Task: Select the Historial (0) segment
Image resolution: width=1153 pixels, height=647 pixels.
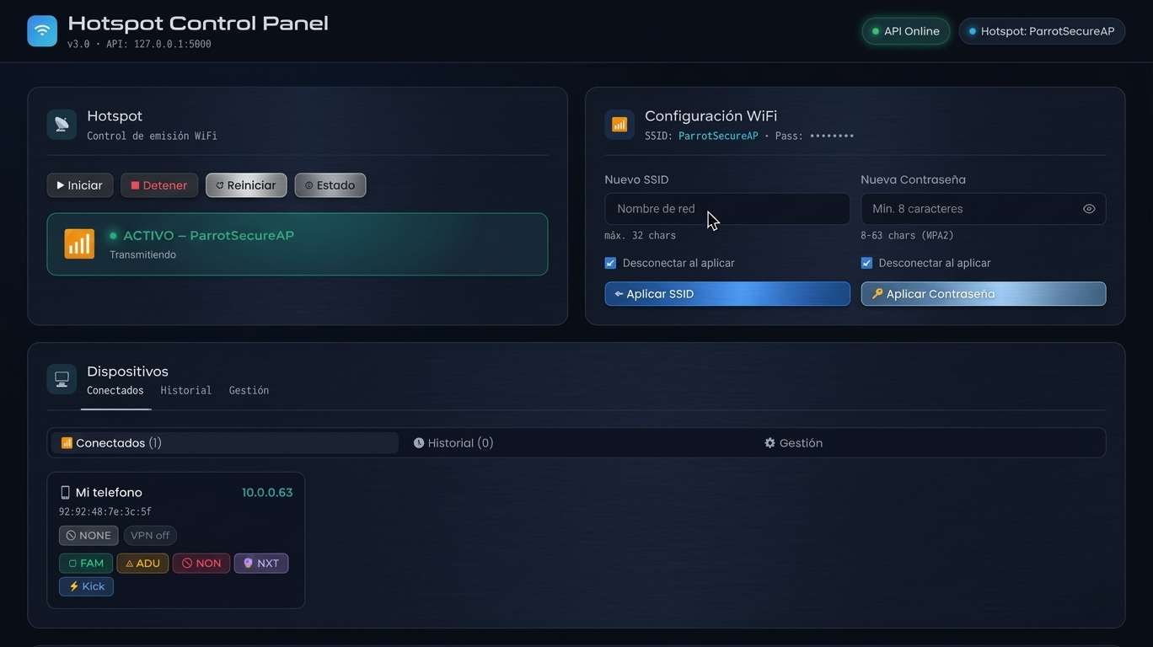Action: (x=453, y=443)
